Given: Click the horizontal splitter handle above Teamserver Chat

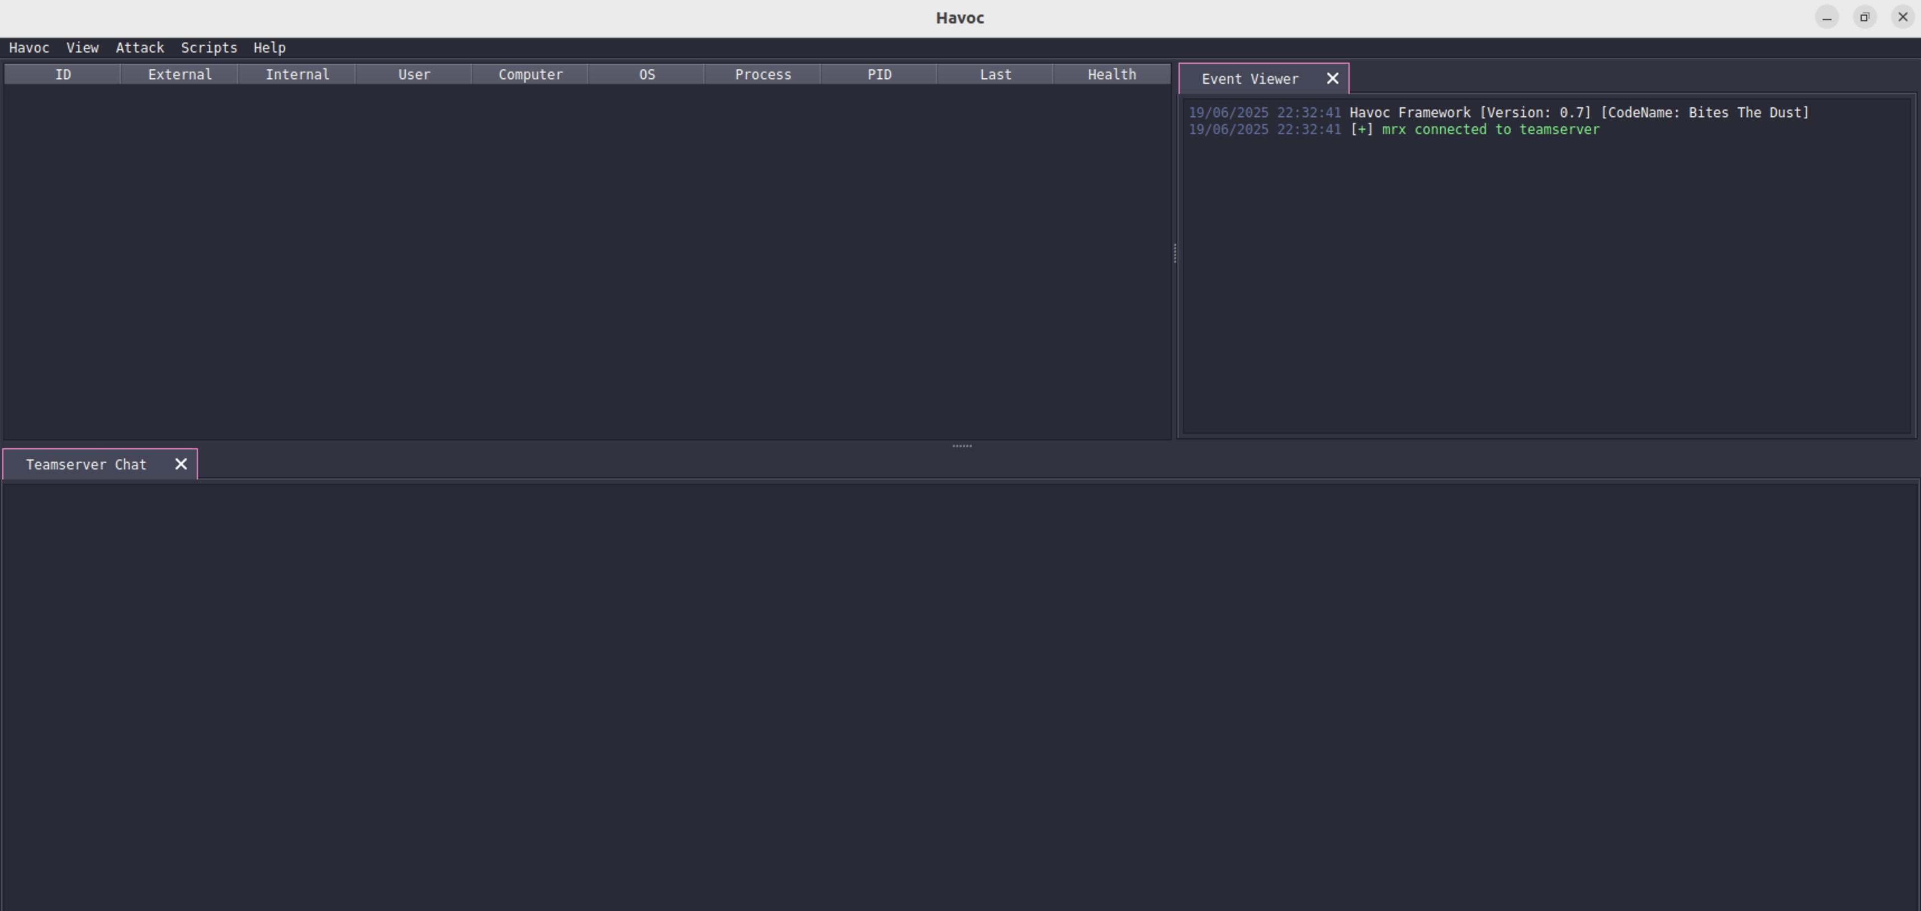Looking at the screenshot, I should pyautogui.click(x=962, y=446).
